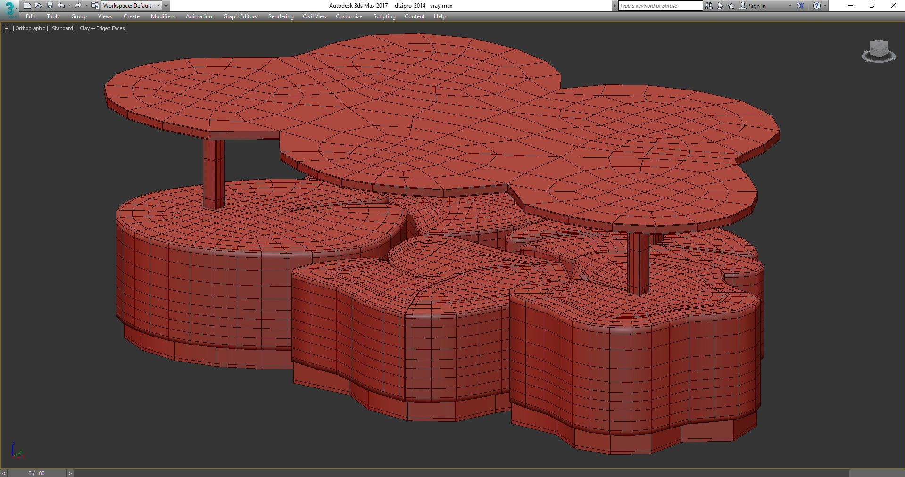905x477 pixels.
Task: Open the Customize menu
Action: [x=349, y=16]
